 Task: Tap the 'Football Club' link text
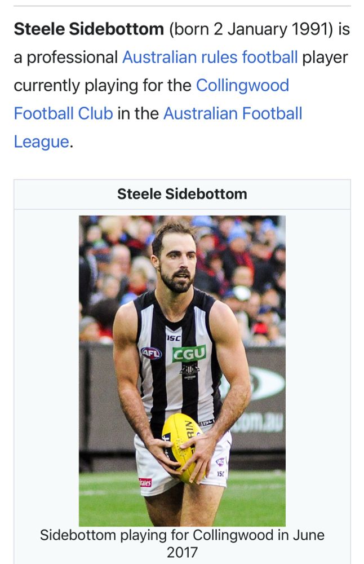[64, 113]
